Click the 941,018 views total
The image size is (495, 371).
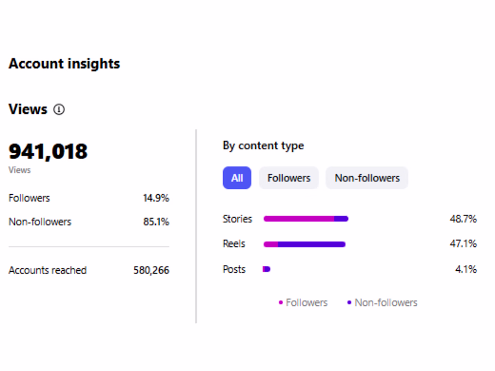click(48, 152)
